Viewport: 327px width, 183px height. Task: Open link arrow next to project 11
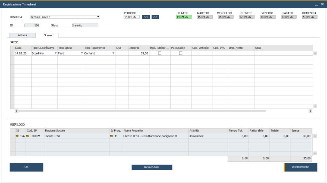(111, 136)
